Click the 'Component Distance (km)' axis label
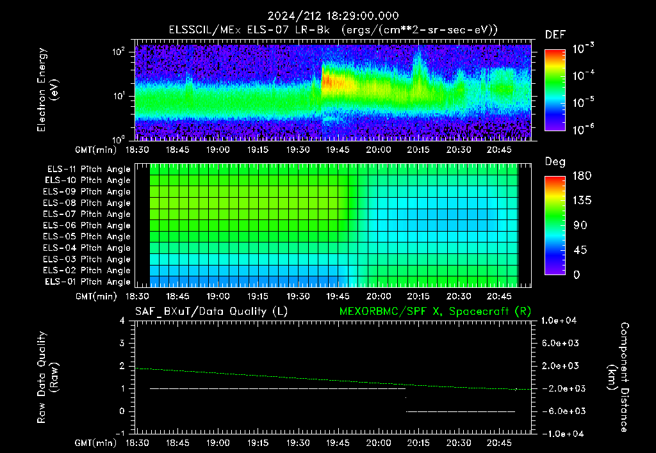The width and height of the screenshot is (656, 453). [618, 377]
